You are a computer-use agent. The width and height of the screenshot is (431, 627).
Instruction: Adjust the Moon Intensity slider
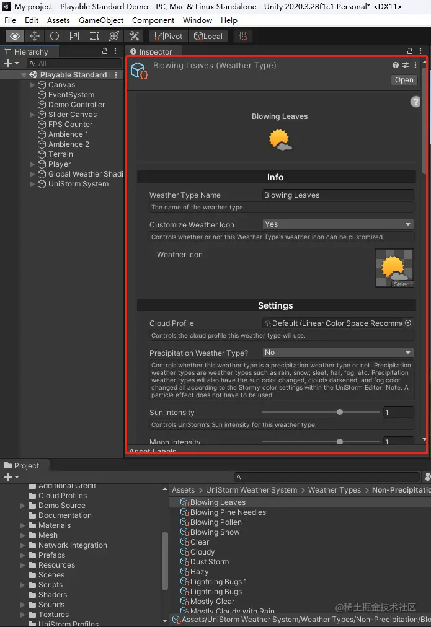[321, 441]
